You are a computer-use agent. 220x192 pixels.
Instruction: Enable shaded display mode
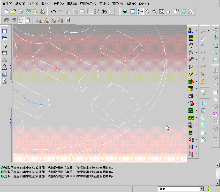point(28,20)
